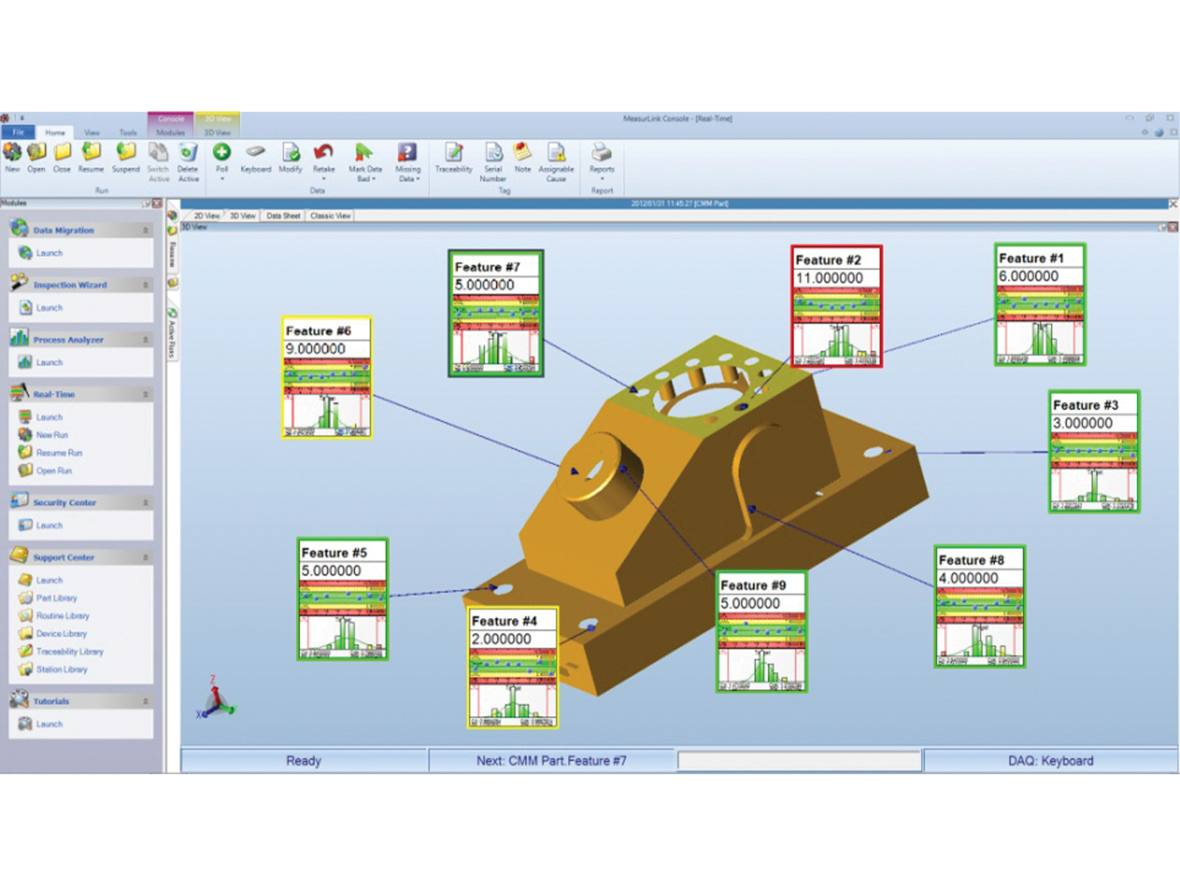
Task: Collapse the Real-Time section
Action: [x=145, y=395]
